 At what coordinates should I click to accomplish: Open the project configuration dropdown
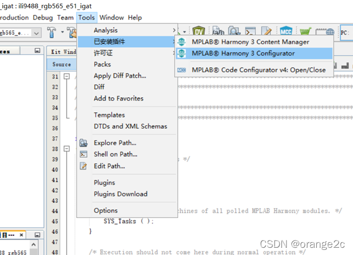[x=36, y=33]
